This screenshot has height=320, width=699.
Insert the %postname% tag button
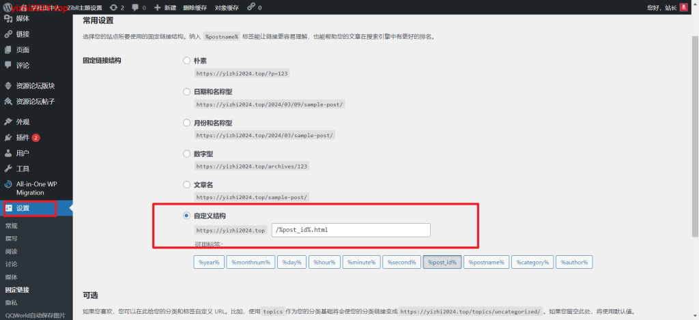click(x=486, y=262)
